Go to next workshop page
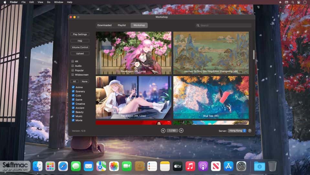310x175 pixels. 181,131
